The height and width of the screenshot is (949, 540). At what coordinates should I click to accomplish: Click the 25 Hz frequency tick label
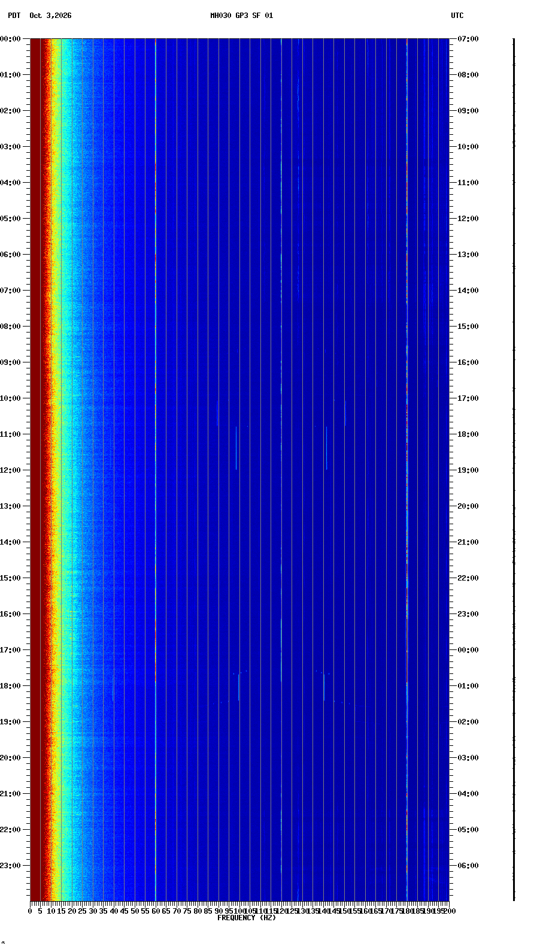(x=82, y=911)
